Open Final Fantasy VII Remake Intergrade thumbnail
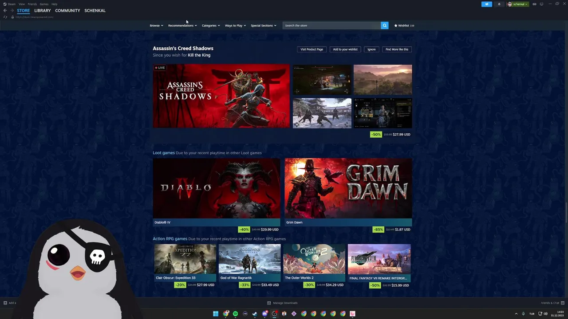The height and width of the screenshot is (319, 568). pos(379,259)
